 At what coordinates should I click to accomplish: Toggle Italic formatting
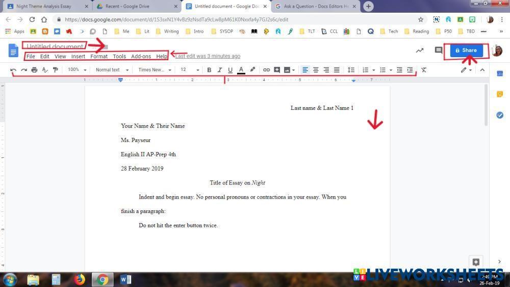tap(220, 70)
